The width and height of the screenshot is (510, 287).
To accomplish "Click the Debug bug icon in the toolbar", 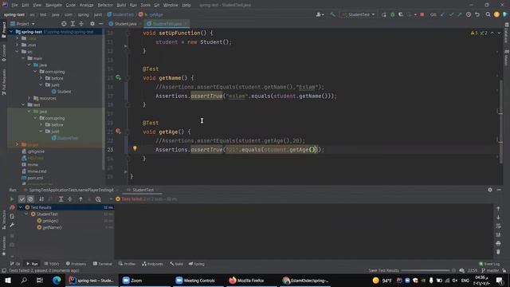I will coord(393,14).
